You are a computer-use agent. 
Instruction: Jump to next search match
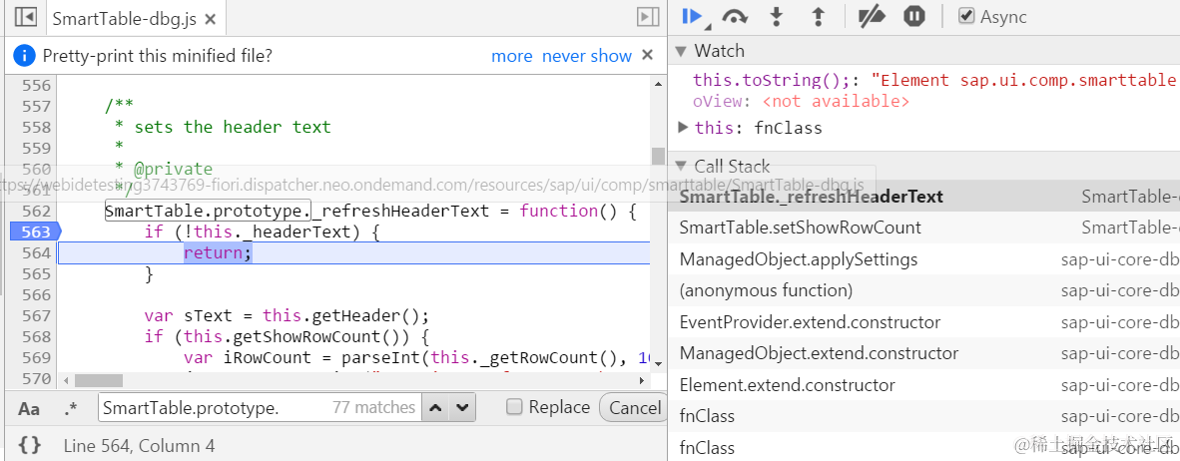pyautogui.click(x=463, y=407)
